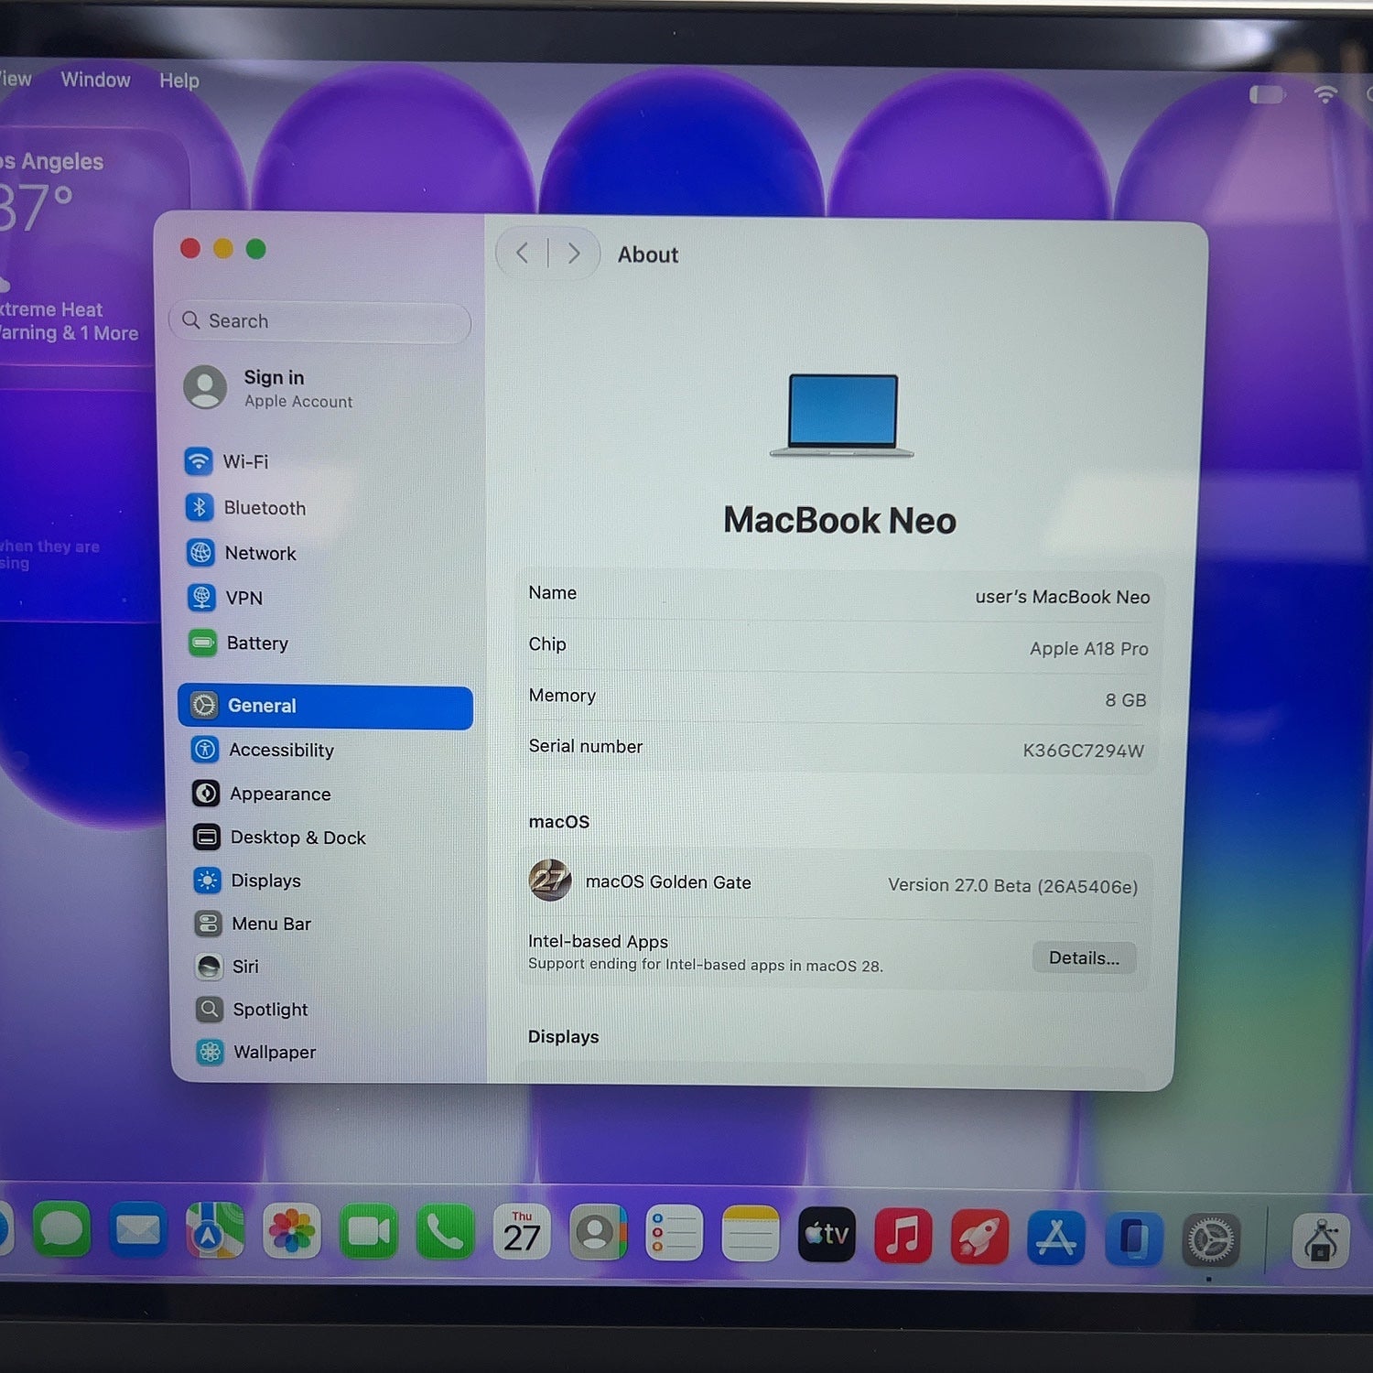Click the memory value "8 GB"
This screenshot has height=1373, width=1373.
1126,699
